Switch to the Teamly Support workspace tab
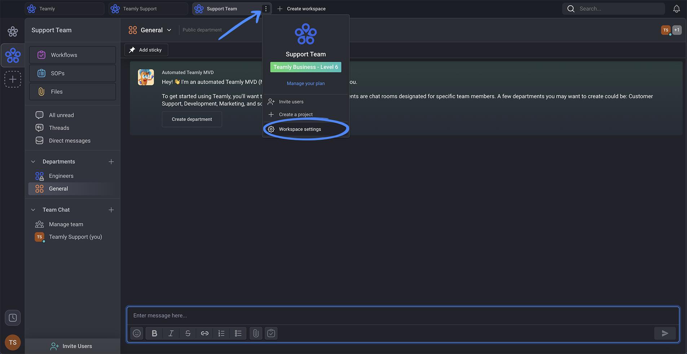 148,9
